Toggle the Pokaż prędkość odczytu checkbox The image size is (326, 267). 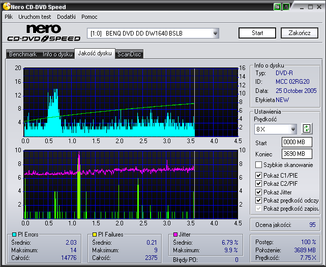[x=258, y=200]
